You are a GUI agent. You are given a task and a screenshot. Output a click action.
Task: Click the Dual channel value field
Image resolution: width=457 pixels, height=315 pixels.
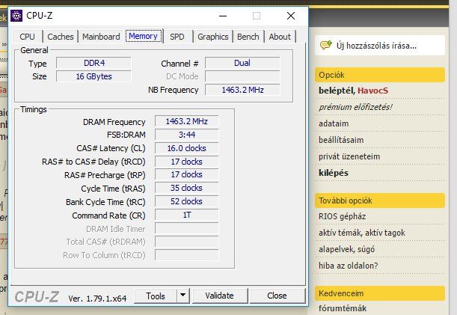(x=242, y=63)
